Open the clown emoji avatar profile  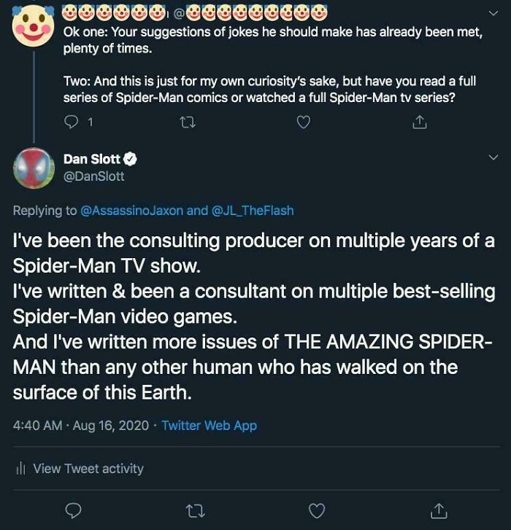pyautogui.click(x=34, y=26)
